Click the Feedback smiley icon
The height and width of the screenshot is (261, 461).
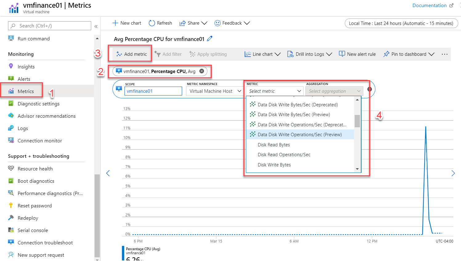(218, 23)
